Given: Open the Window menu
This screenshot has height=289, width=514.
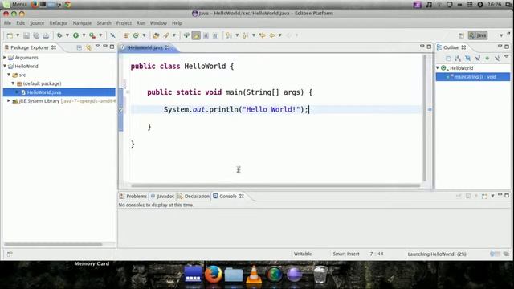Looking at the screenshot, I should (158, 23).
